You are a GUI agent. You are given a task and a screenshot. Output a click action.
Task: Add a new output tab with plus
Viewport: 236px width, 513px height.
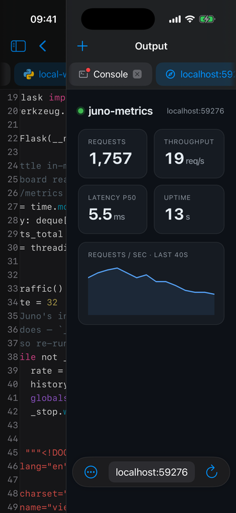(x=83, y=46)
